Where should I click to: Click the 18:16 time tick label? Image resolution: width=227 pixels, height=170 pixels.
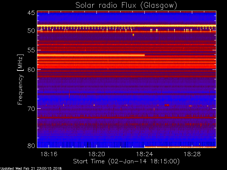pyautogui.click(x=49, y=154)
